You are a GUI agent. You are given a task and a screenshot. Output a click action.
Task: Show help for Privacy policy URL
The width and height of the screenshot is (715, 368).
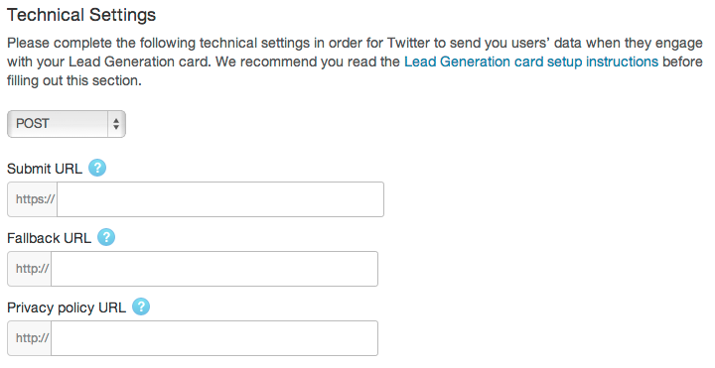[x=141, y=307]
